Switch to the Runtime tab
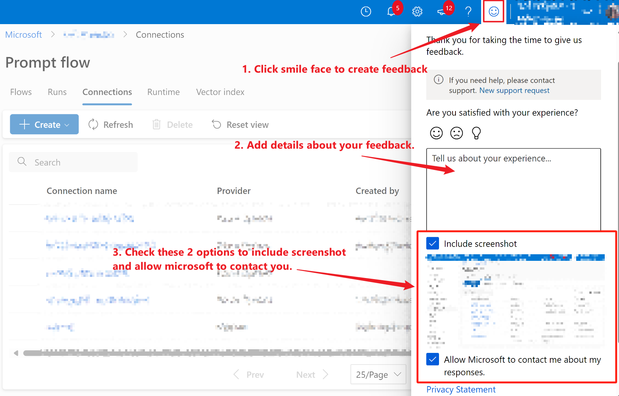Viewport: 619px width, 396px height. 163,92
